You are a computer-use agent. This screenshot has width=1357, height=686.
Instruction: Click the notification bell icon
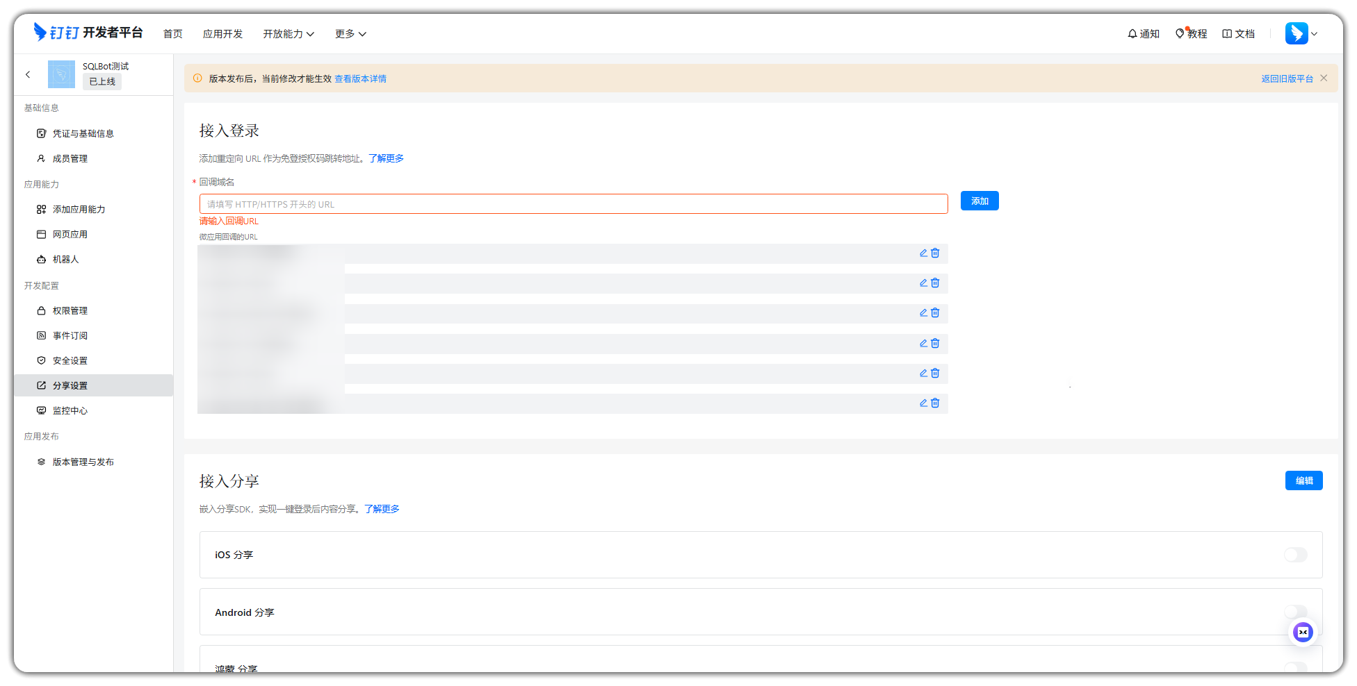click(1132, 34)
